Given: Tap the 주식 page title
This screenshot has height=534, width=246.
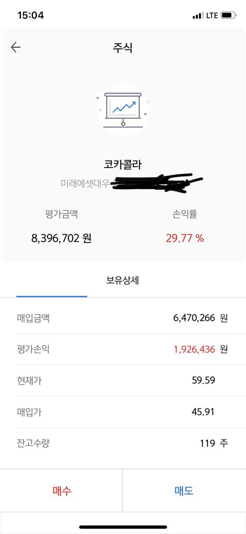Looking at the screenshot, I should pos(122,48).
